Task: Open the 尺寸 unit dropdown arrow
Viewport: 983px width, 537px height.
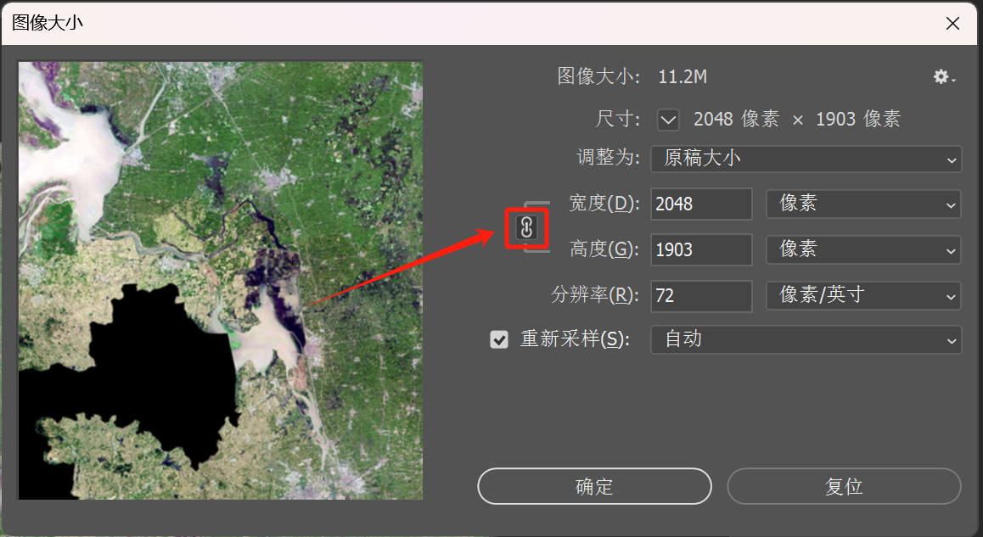Action: [668, 119]
